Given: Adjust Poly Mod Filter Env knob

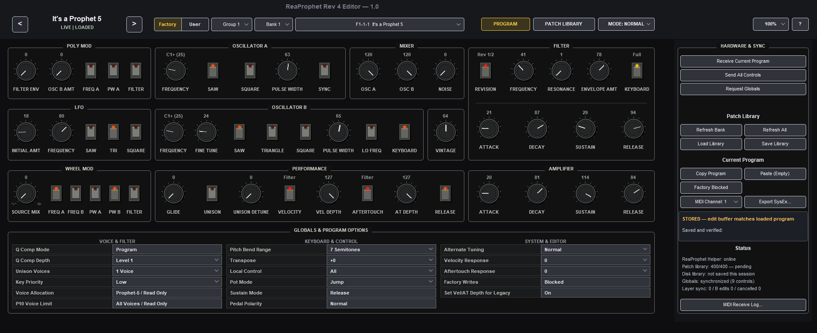Looking at the screenshot, I should 26,71.
